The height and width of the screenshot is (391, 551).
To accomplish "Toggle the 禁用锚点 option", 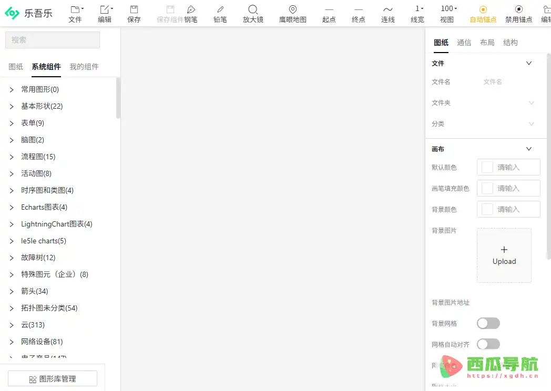I will pyautogui.click(x=519, y=14).
